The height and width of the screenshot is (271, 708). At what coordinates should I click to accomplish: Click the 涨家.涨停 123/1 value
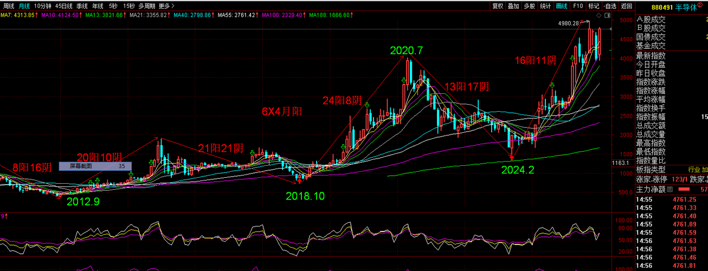[x=680, y=179]
